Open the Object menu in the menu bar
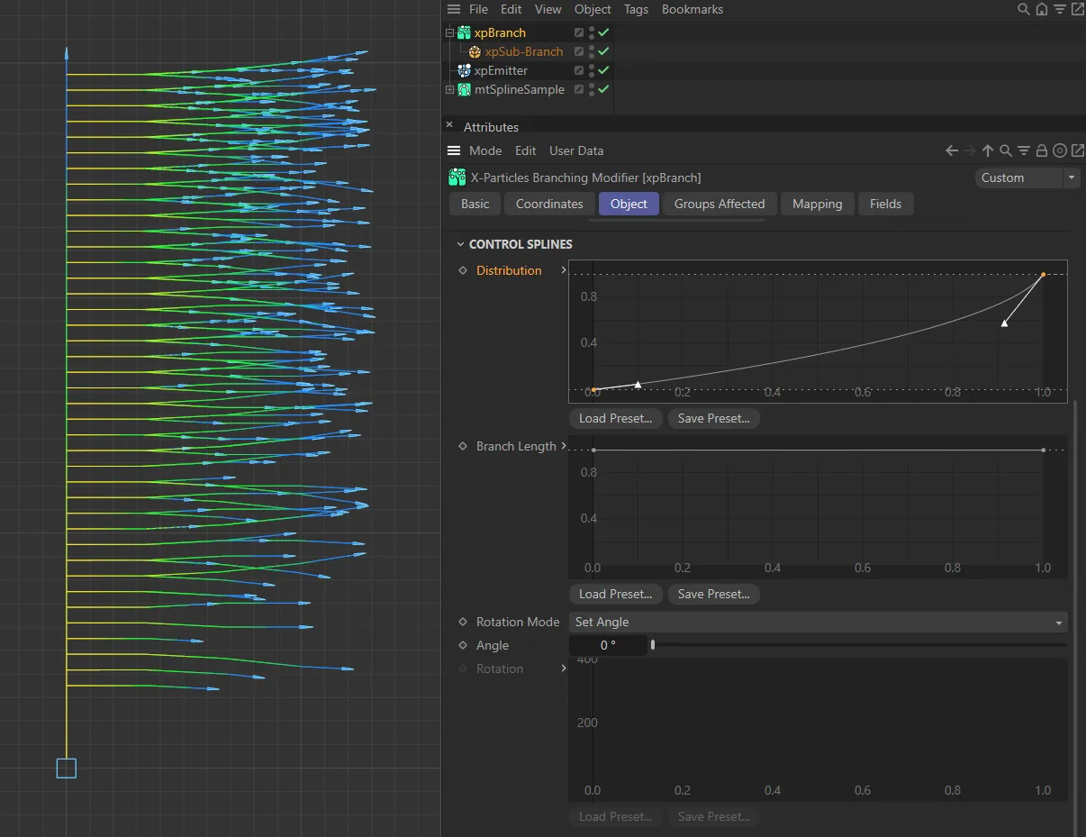Image resolution: width=1086 pixels, height=837 pixels. point(593,9)
